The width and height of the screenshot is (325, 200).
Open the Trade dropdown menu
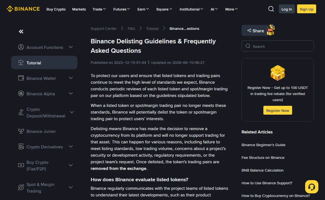[99, 9]
